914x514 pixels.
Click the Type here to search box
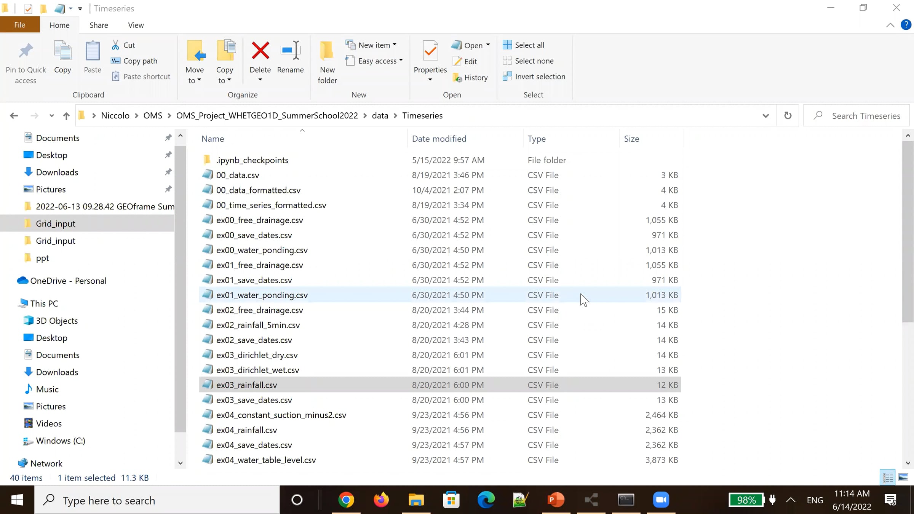[x=157, y=500]
